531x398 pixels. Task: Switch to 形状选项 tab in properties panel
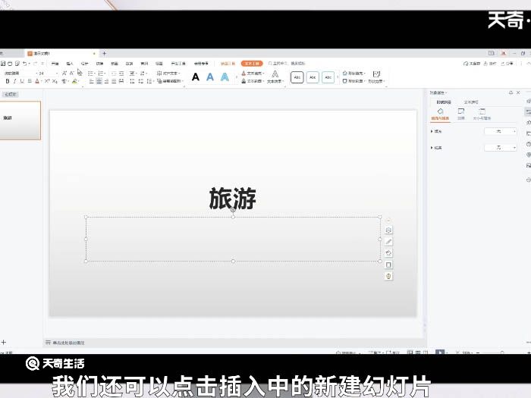[443, 102]
